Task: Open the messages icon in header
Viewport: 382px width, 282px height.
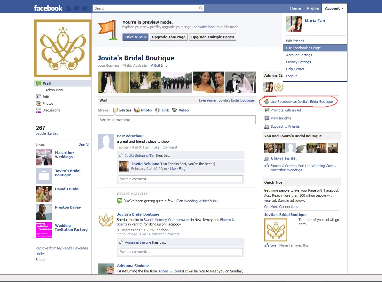Action: pos(77,9)
